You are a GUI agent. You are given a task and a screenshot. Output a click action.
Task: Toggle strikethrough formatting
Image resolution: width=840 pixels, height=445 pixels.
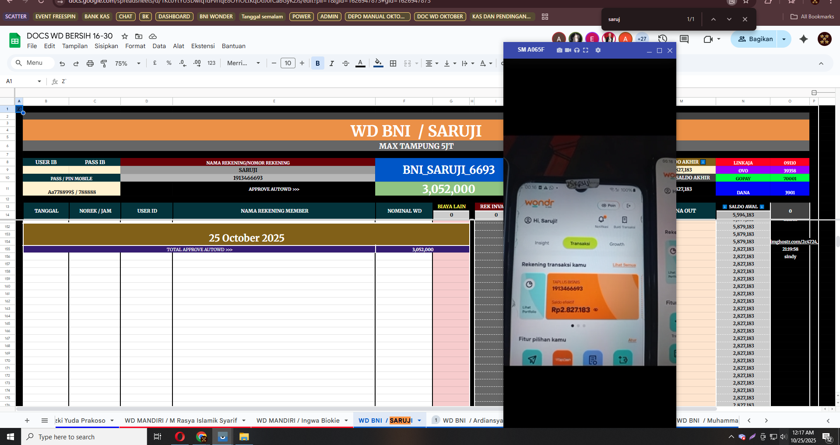(345, 63)
